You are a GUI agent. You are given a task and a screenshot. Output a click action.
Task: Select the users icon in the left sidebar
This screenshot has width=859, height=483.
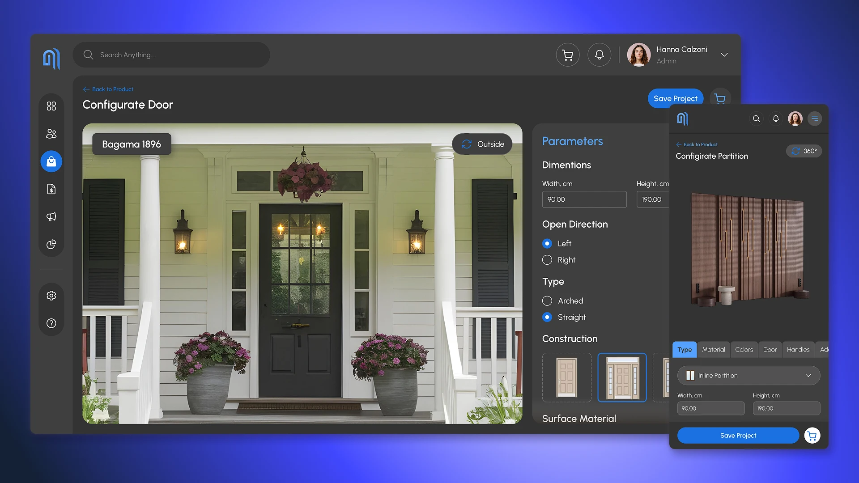[x=51, y=134]
